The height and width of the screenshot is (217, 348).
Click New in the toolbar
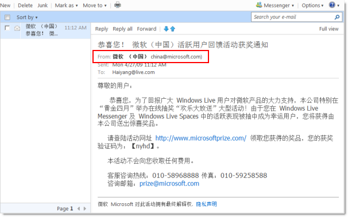pyautogui.click(x=5, y=5)
